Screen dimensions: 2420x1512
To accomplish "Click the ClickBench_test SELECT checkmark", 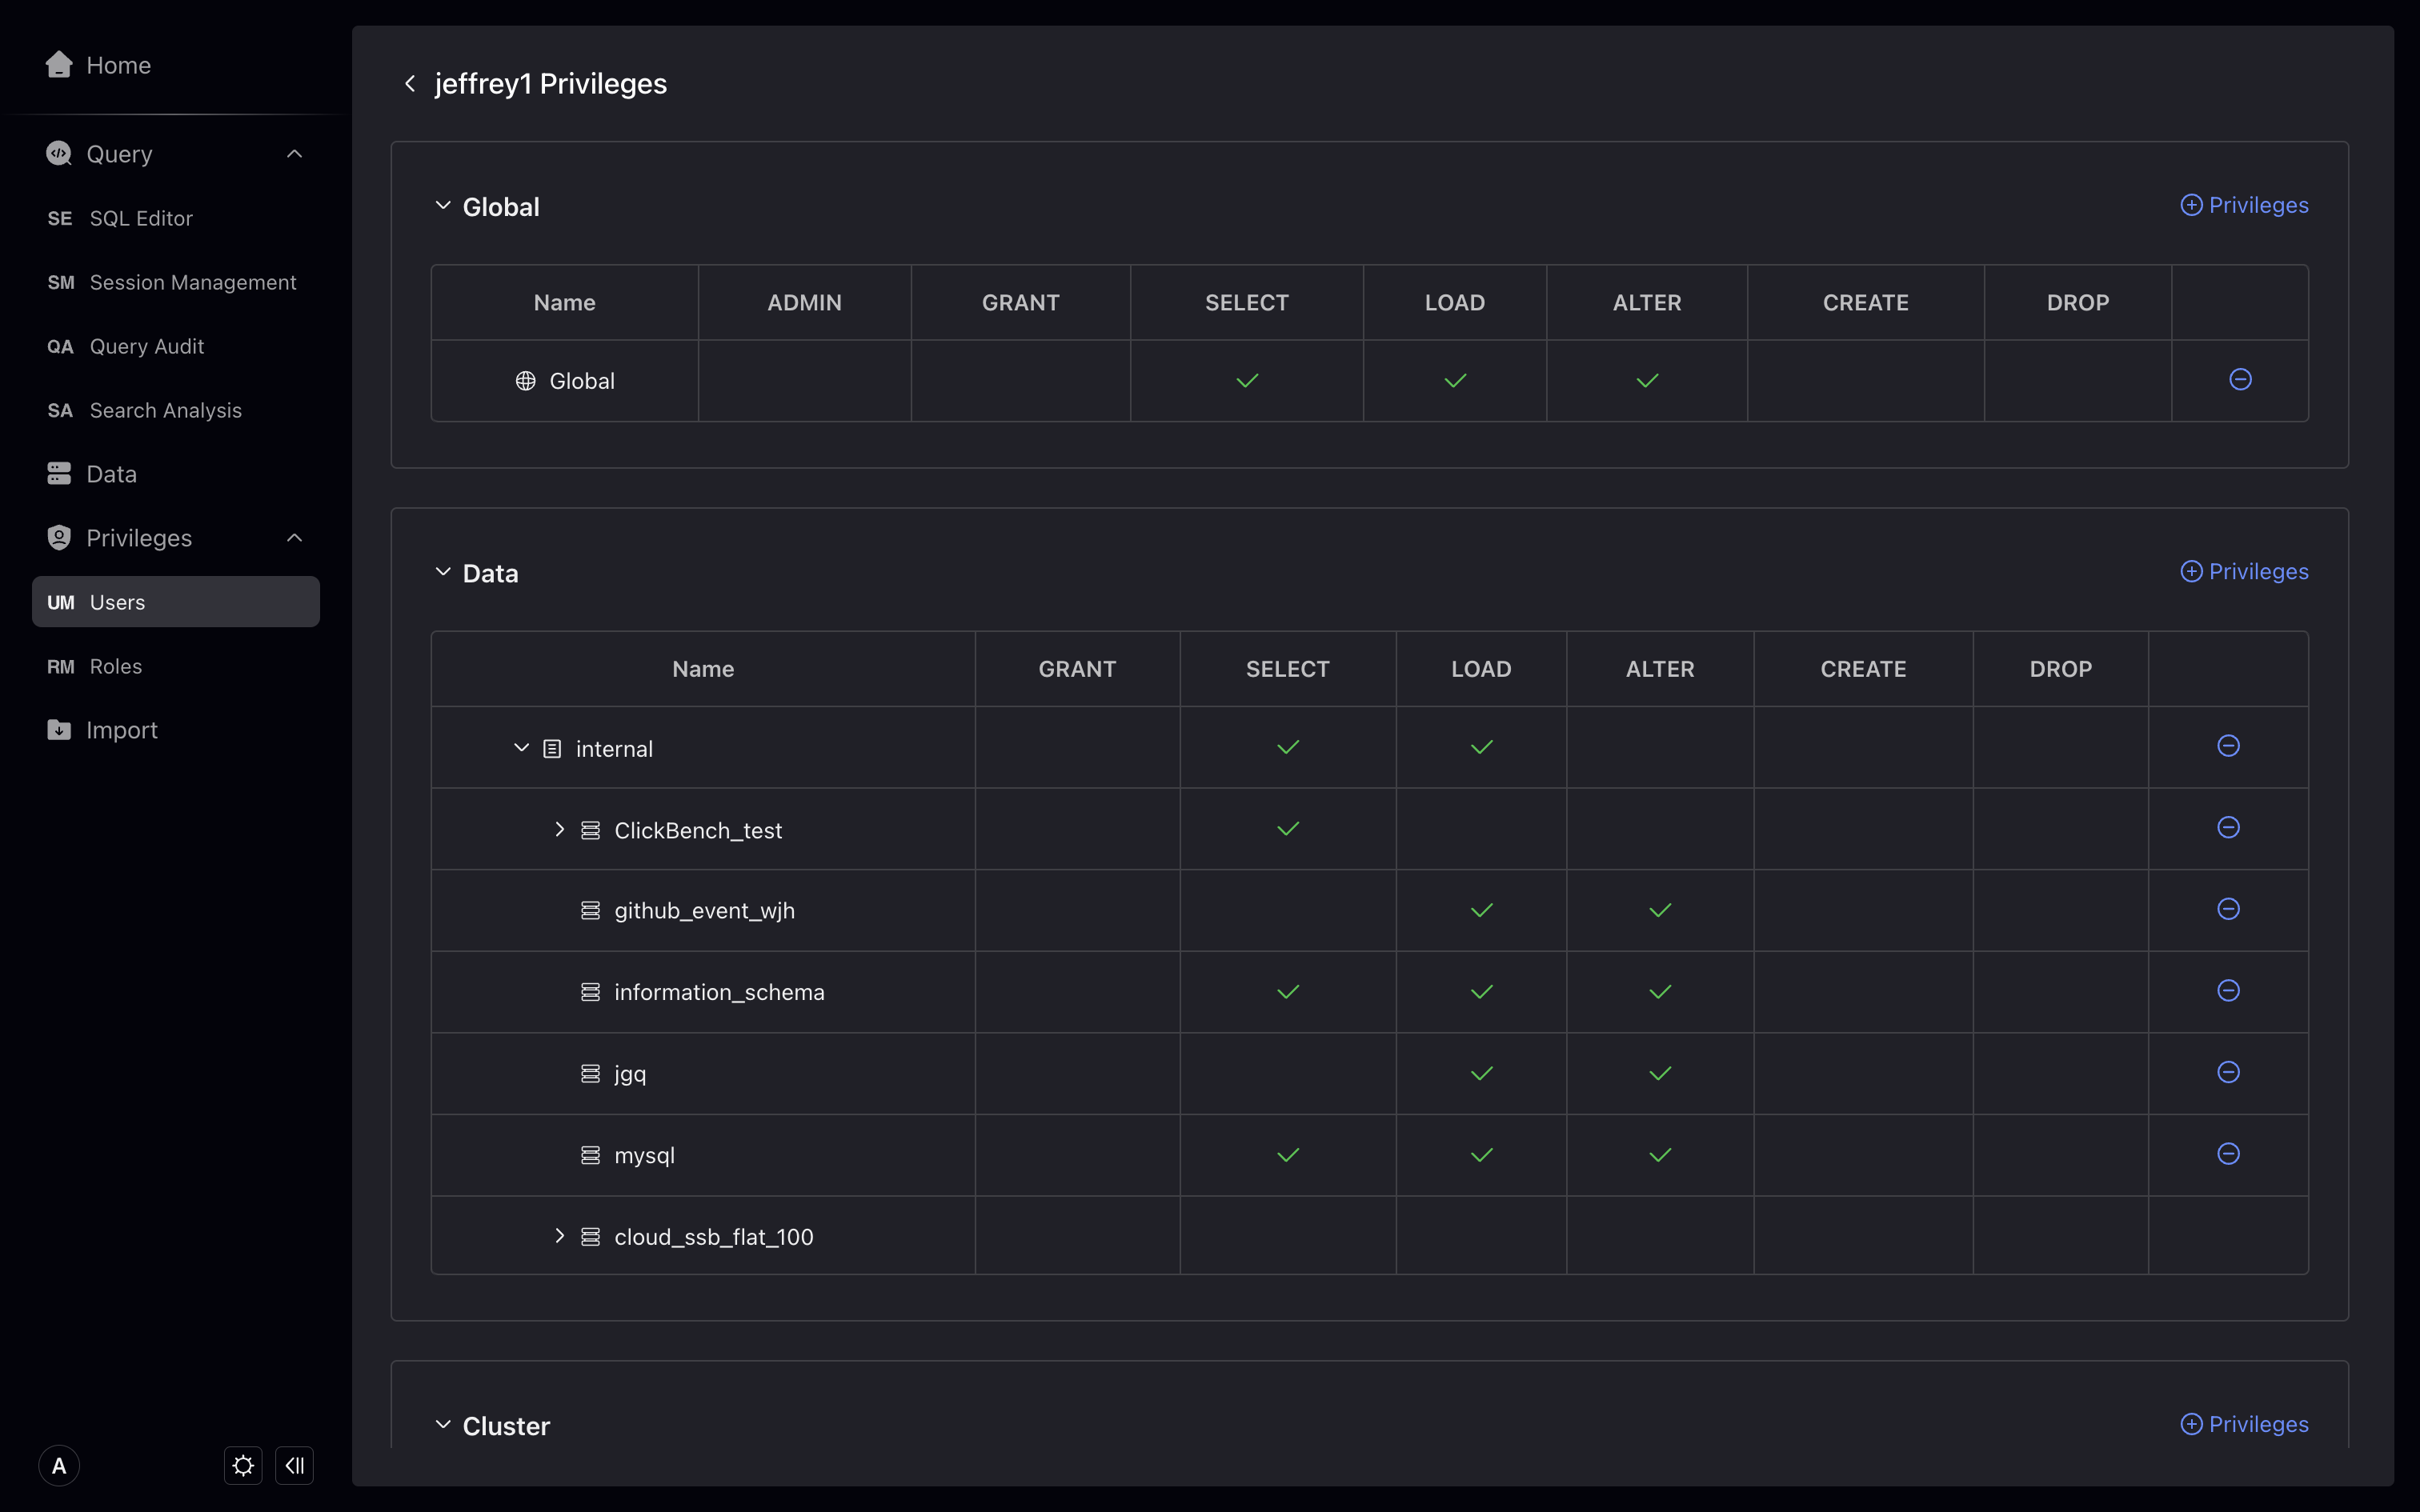I will [x=1288, y=829].
